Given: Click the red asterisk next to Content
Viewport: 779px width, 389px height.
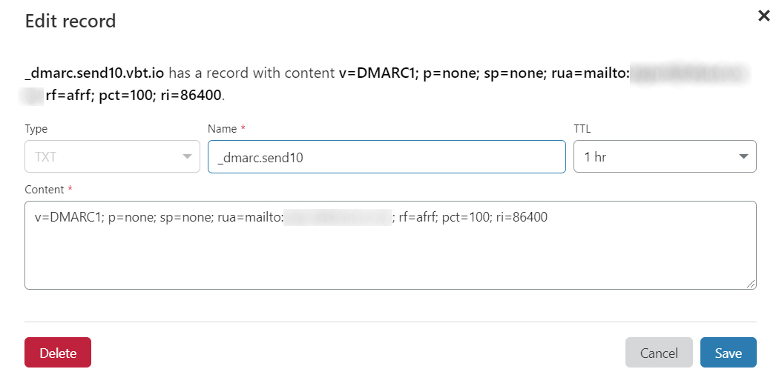Looking at the screenshot, I should tap(70, 189).
